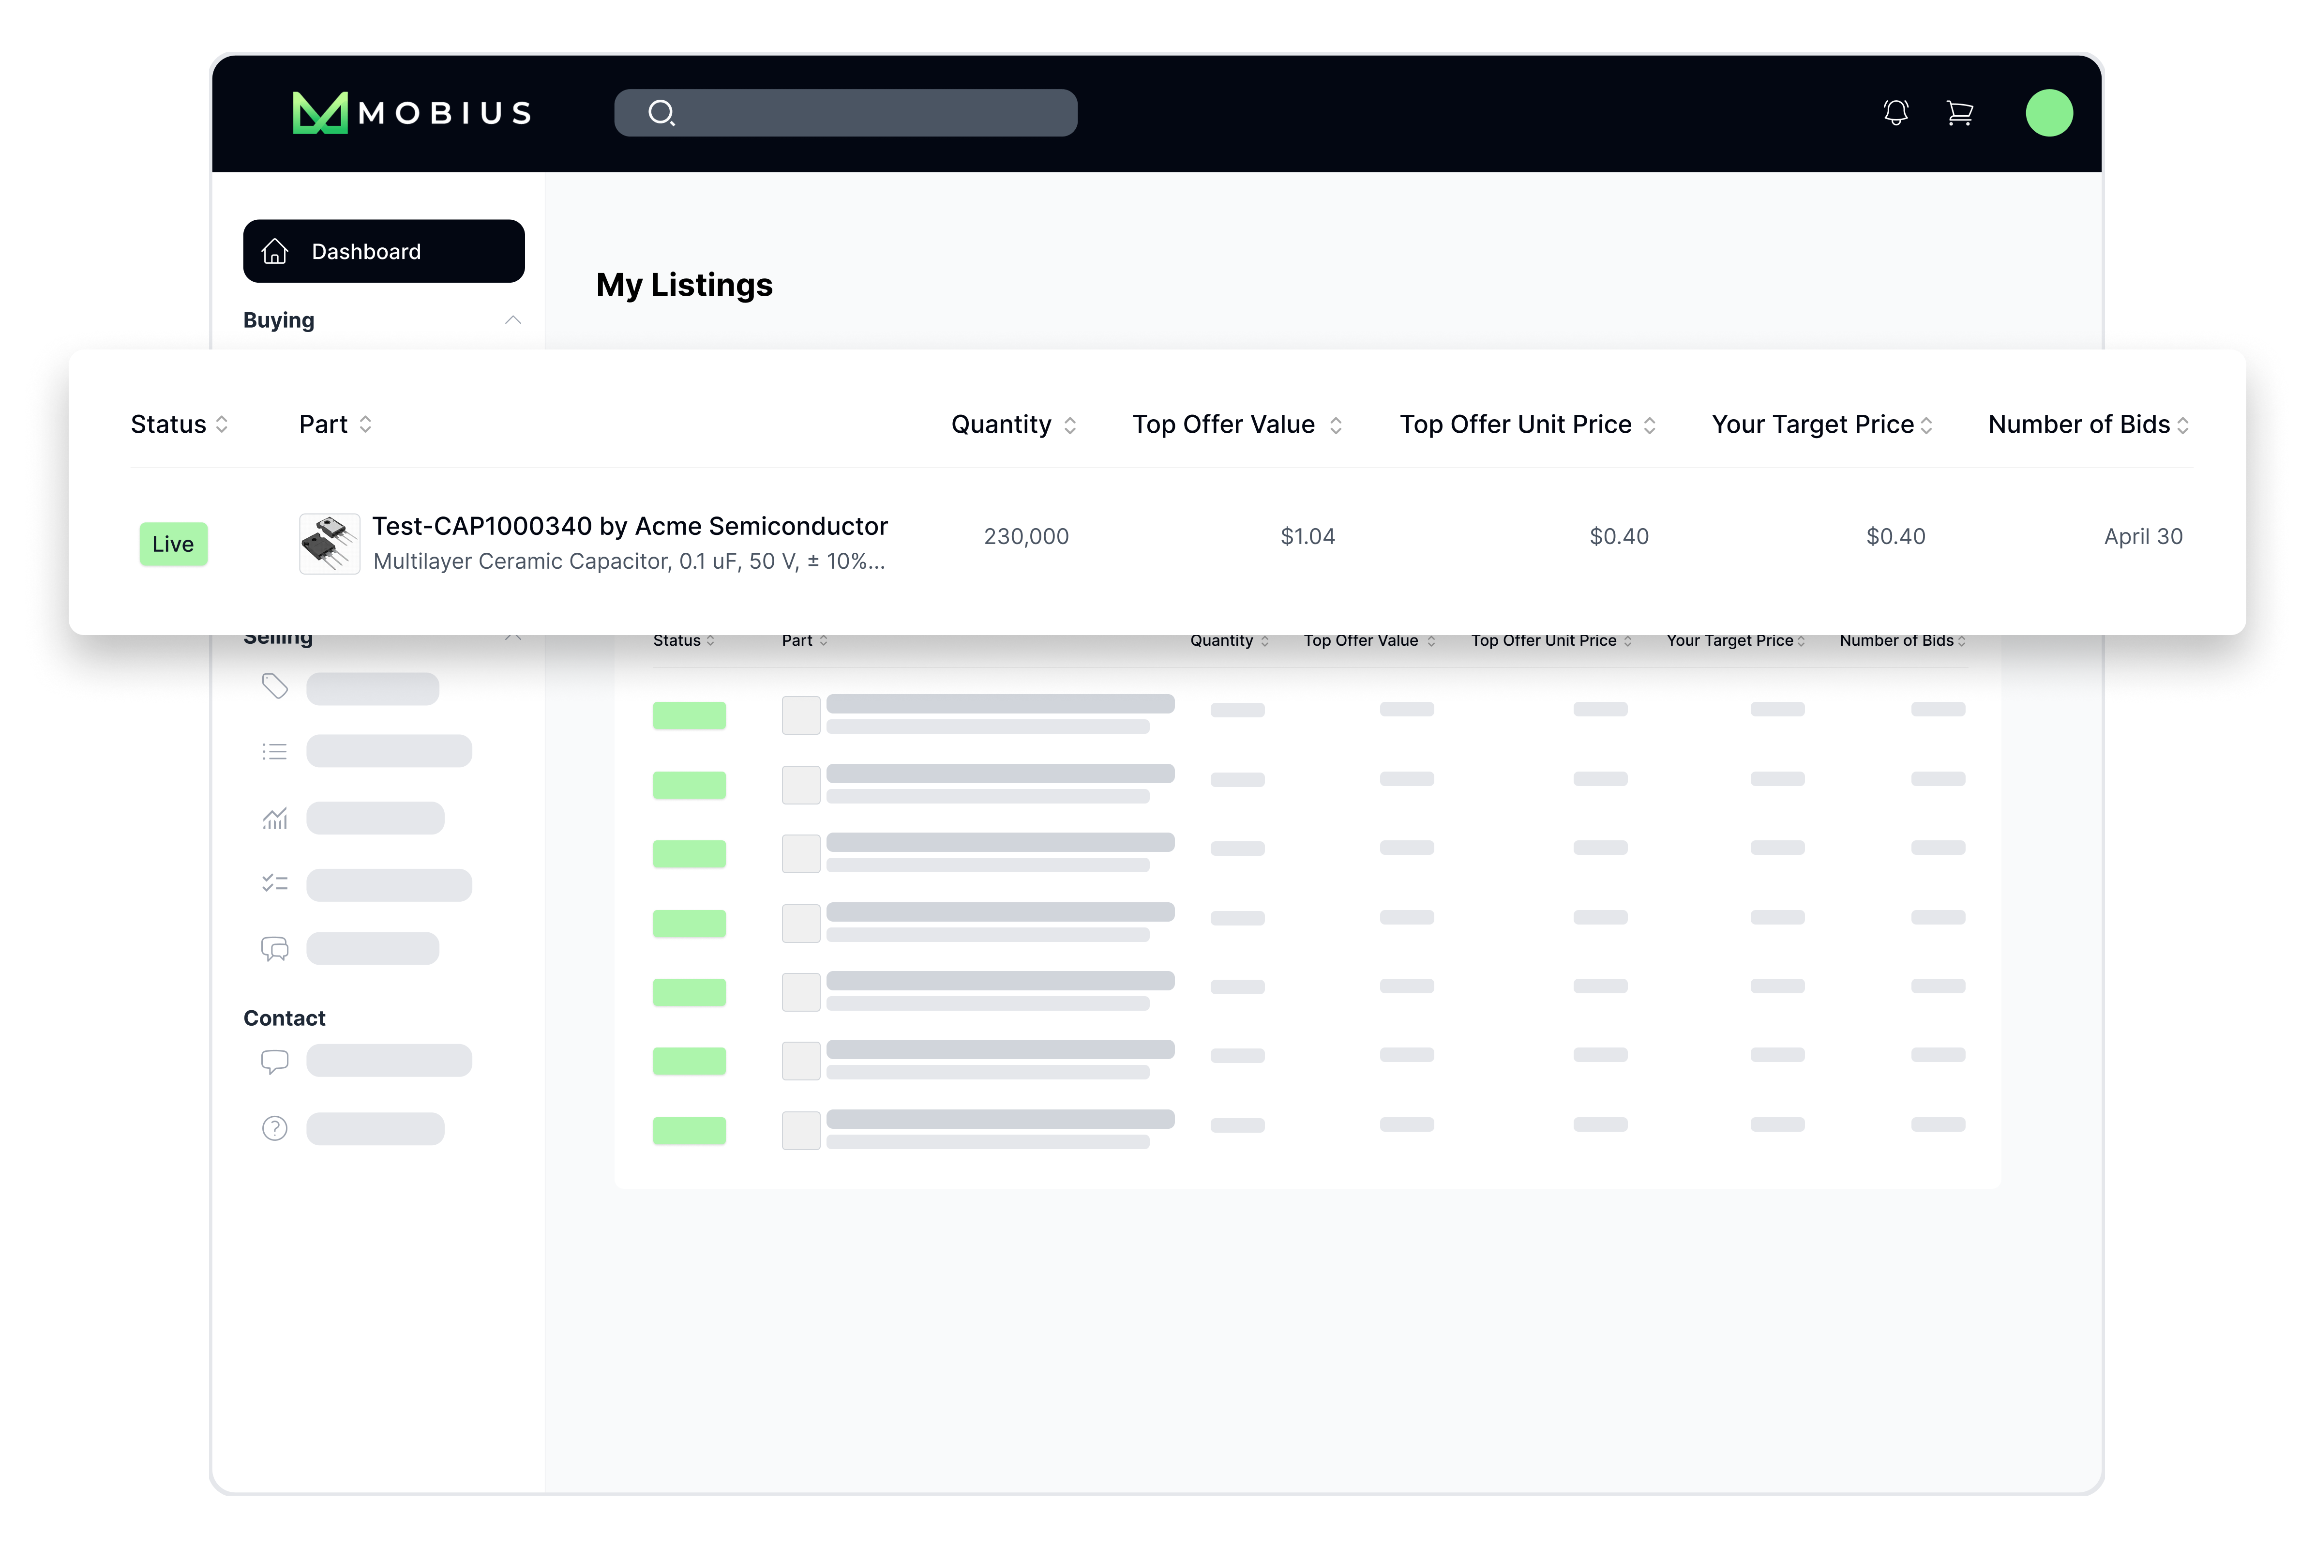Click the list sidebar icon under Selling
The height and width of the screenshot is (1548, 2315).
[274, 751]
